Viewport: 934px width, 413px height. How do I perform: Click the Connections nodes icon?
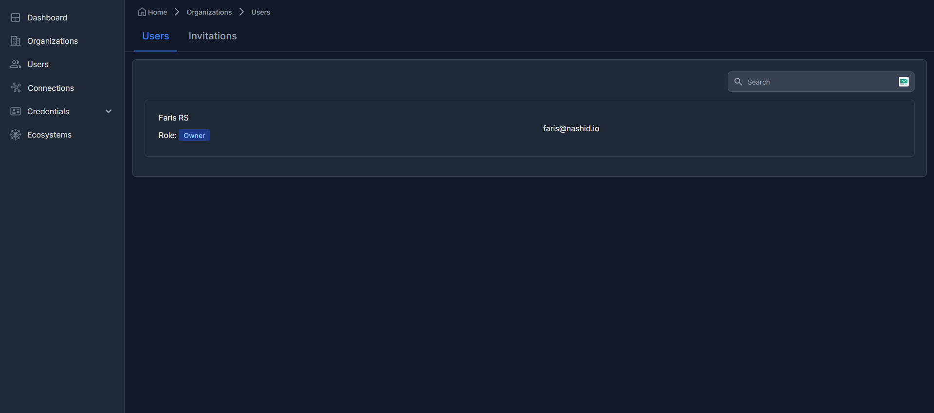[16, 88]
